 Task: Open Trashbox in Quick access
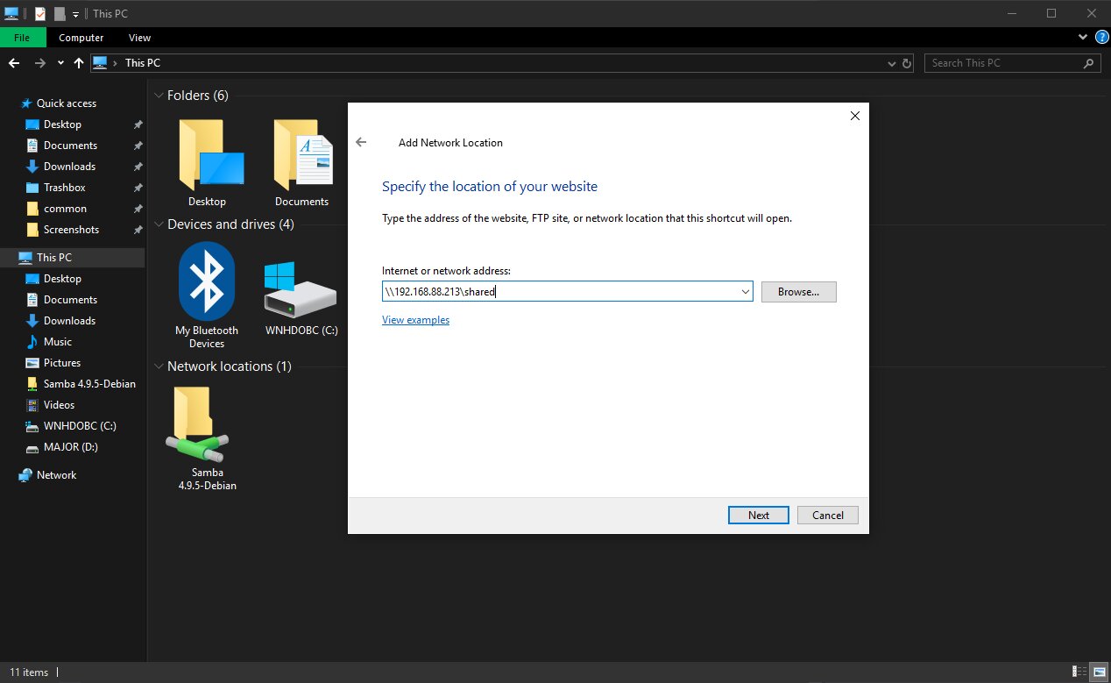pos(64,188)
